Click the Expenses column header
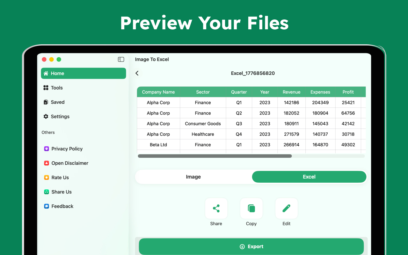The height and width of the screenshot is (255, 408). point(320,92)
